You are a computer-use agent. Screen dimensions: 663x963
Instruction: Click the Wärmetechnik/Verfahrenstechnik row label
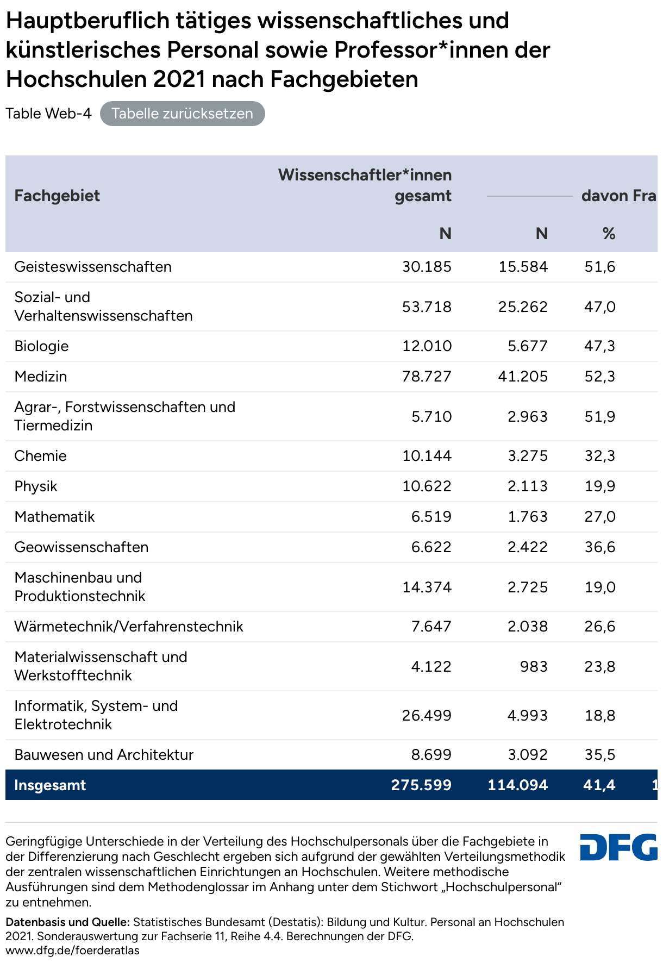[129, 627]
